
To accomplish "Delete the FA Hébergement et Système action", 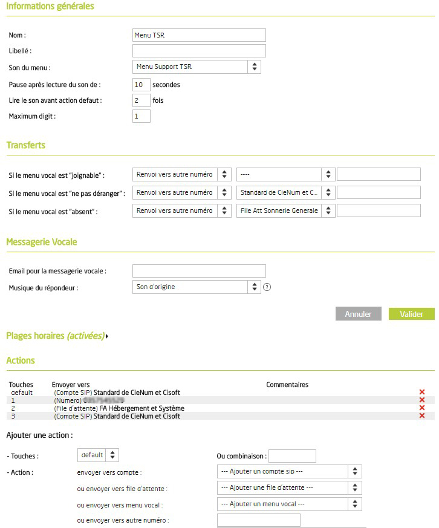I will pyautogui.click(x=422, y=408).
